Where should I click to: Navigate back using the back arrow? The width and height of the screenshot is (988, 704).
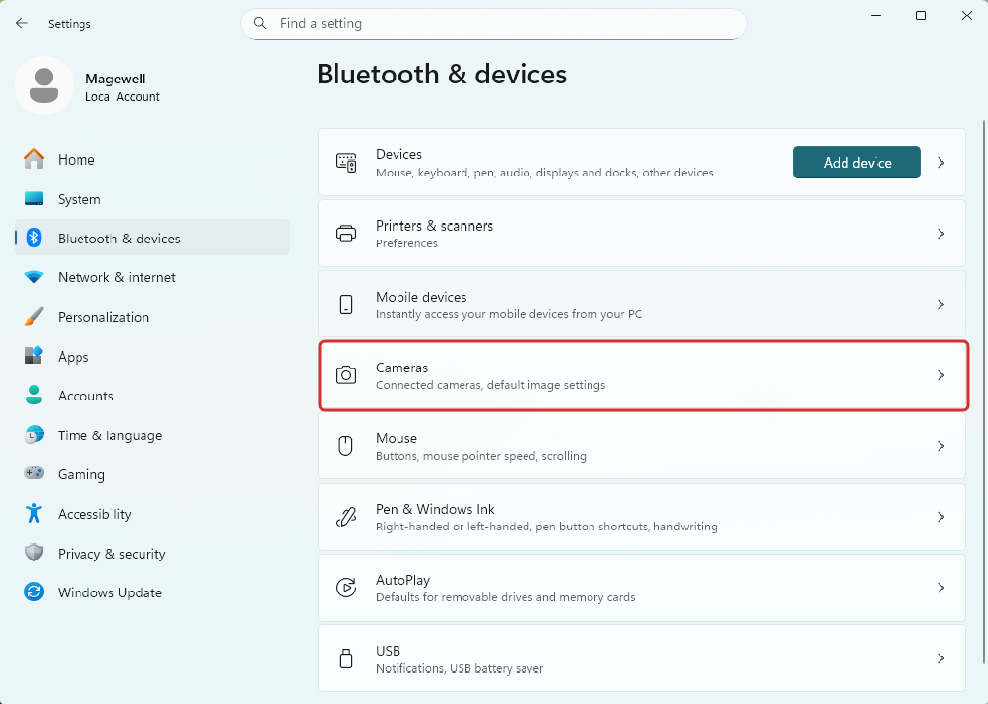(x=22, y=23)
